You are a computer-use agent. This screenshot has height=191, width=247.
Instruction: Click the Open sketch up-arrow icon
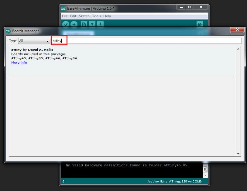pos(92,24)
